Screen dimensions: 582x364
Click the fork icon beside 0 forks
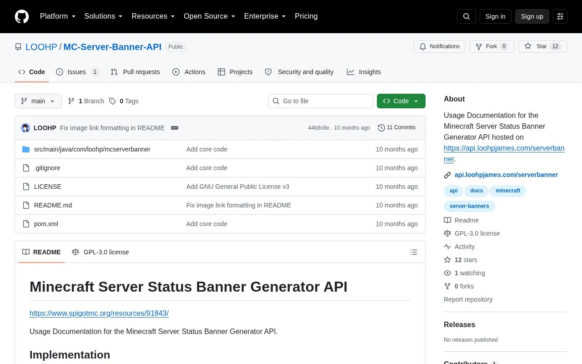coord(447,286)
